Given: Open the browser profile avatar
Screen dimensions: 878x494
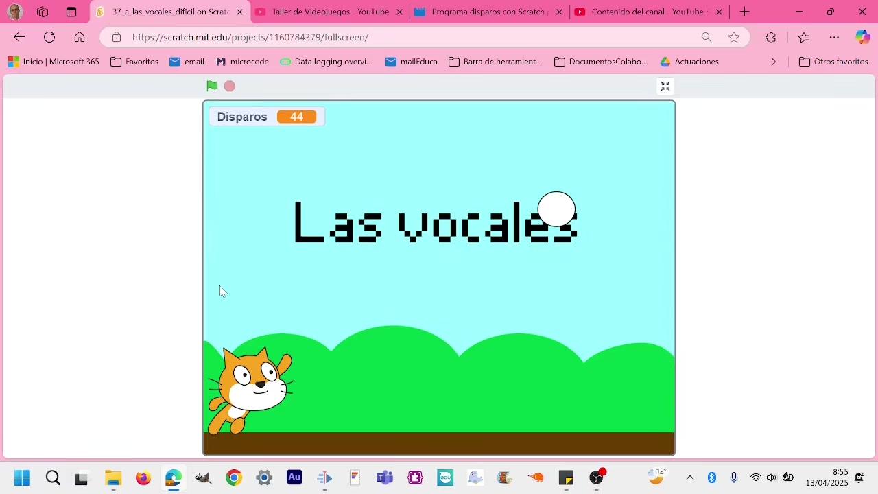Looking at the screenshot, I should pyautogui.click(x=15, y=12).
